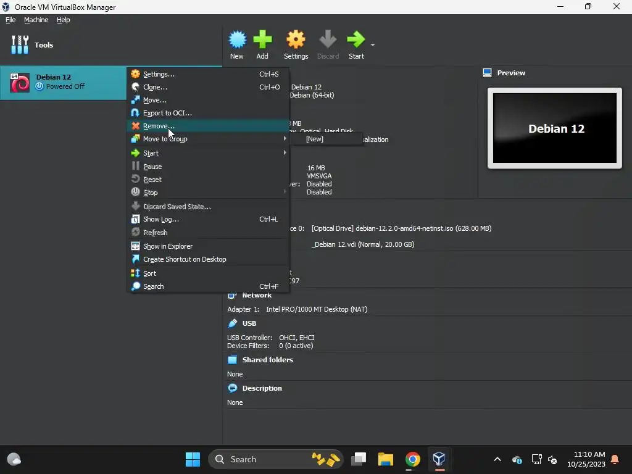This screenshot has height=474, width=632.
Task: Choose Clone… in the context menu
Action: coord(209,87)
